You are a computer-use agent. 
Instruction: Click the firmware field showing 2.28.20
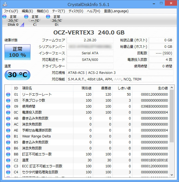pos(90,40)
